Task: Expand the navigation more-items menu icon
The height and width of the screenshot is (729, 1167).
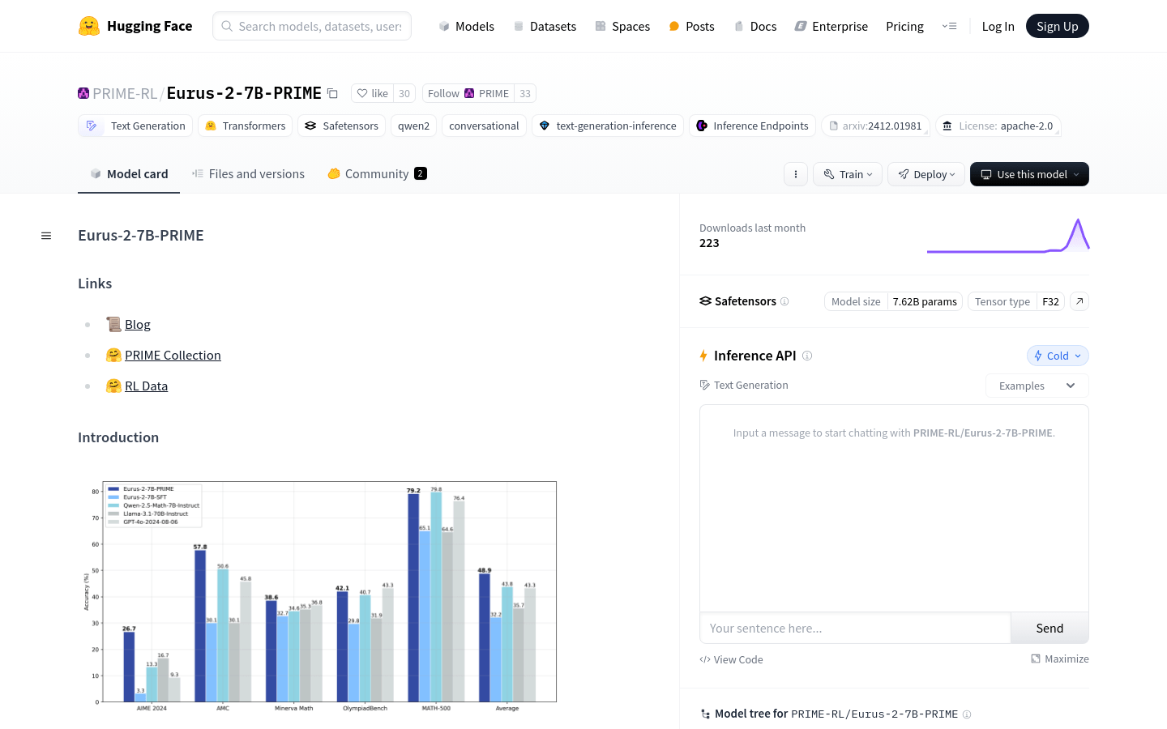Action: point(949,26)
